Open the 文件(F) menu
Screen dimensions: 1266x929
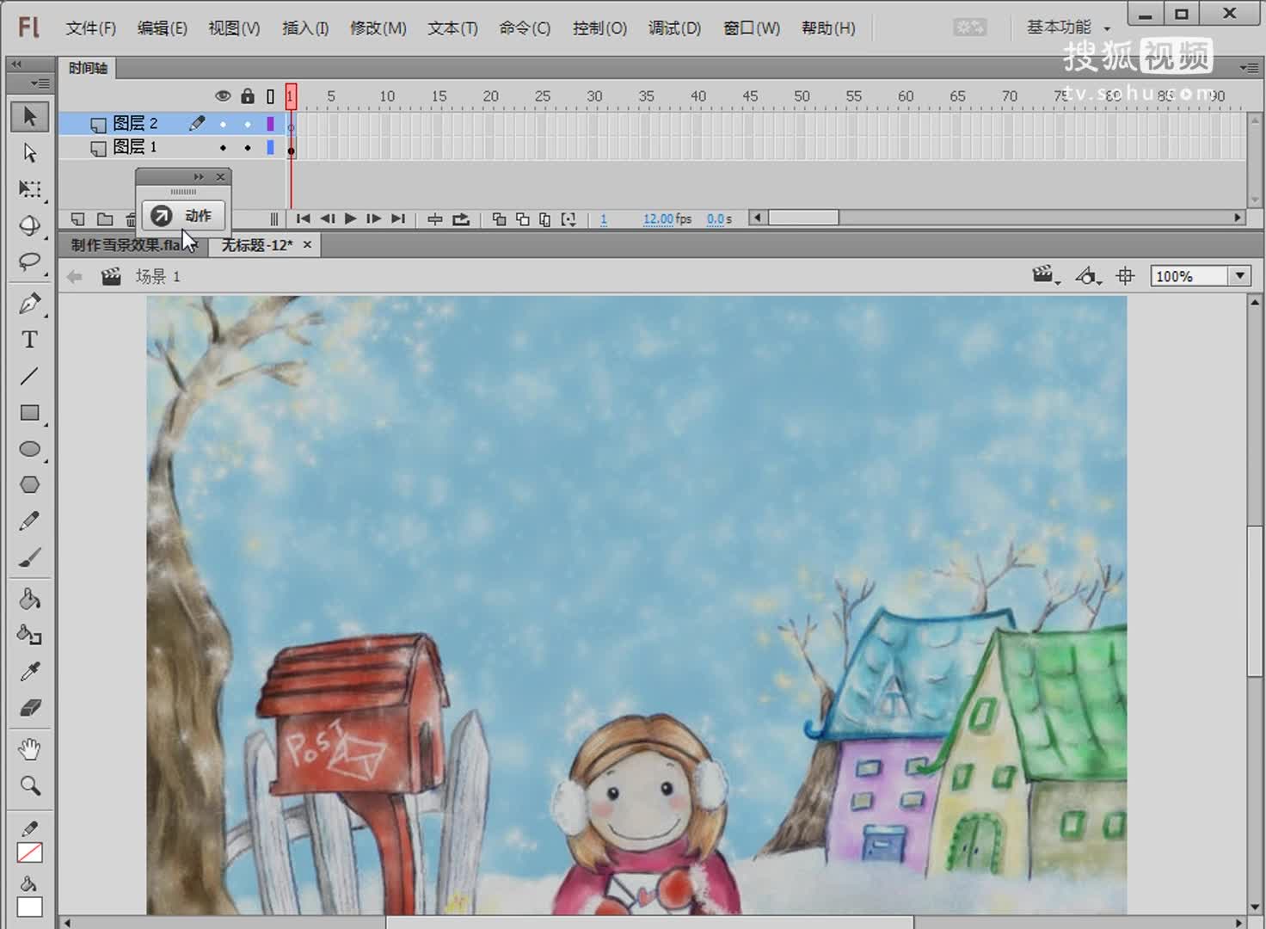(x=90, y=28)
